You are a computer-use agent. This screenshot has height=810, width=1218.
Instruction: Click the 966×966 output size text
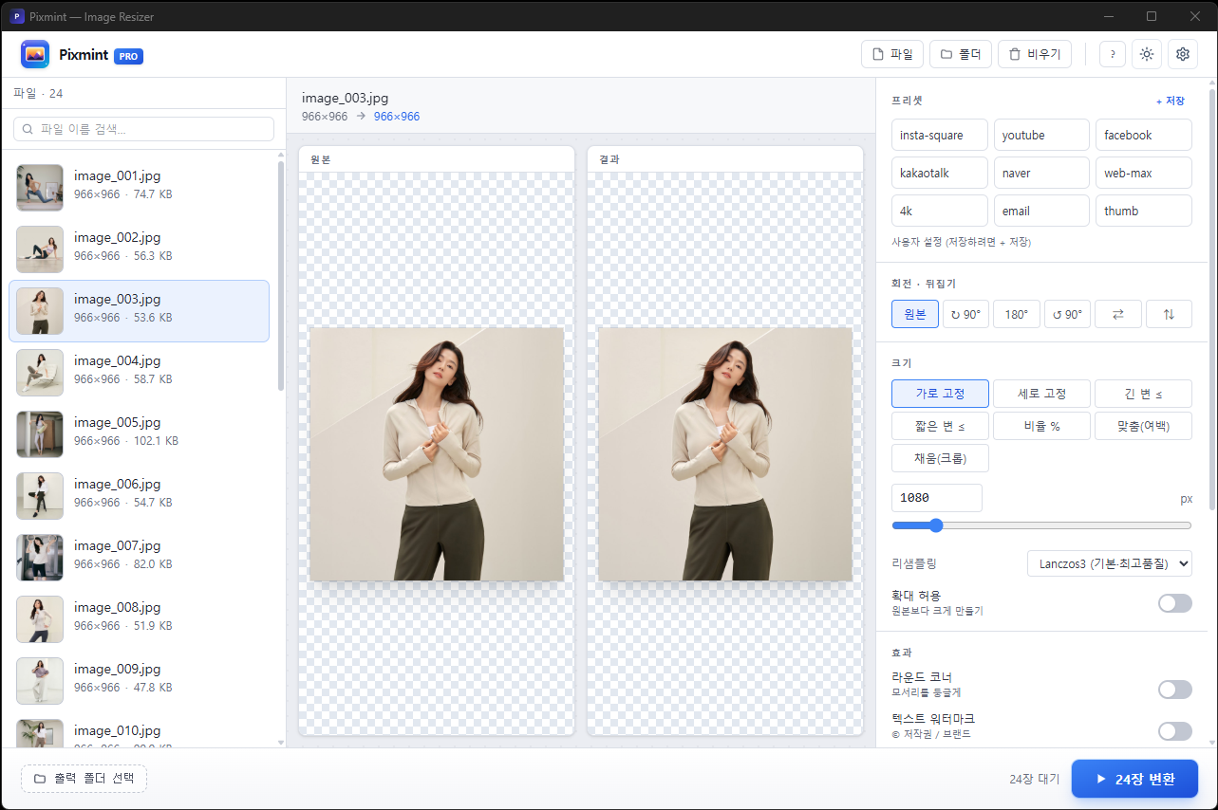click(x=397, y=117)
